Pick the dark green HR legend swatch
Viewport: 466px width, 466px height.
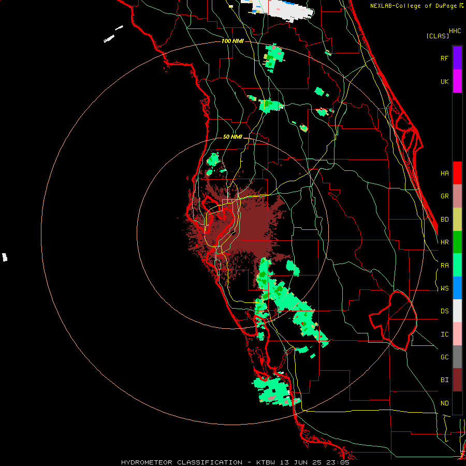[x=457, y=242]
